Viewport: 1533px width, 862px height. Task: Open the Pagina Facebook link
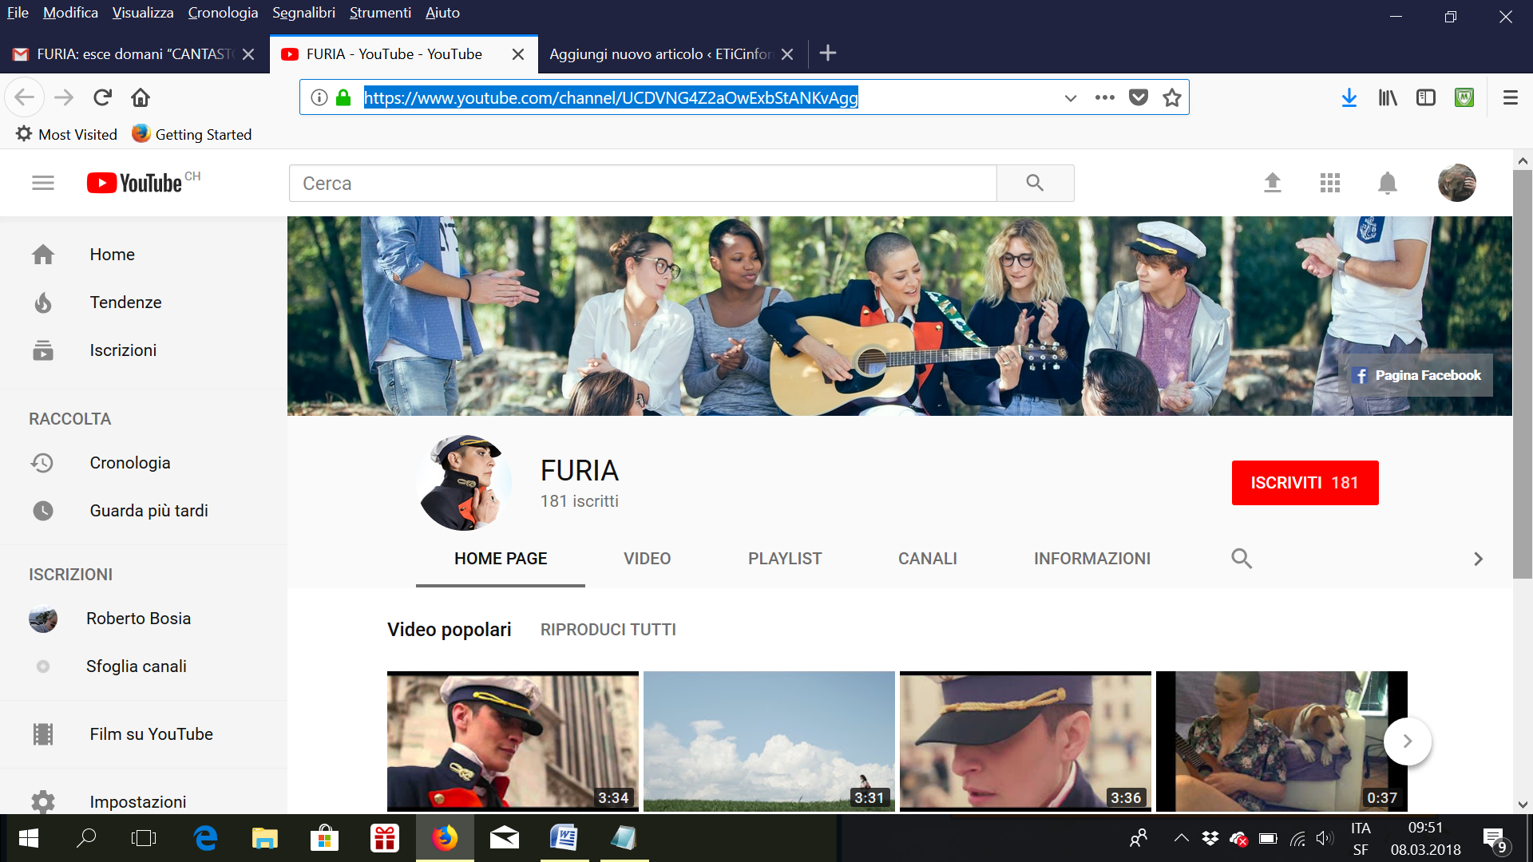[1416, 375]
